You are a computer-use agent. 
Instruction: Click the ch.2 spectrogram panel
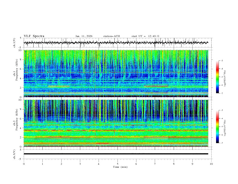coord(116,123)
